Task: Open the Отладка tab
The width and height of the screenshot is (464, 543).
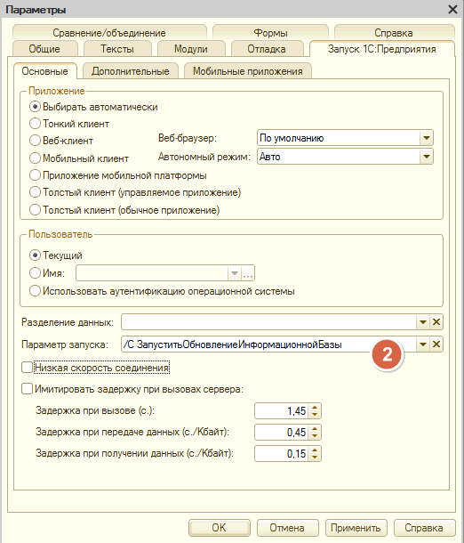Action: click(267, 49)
